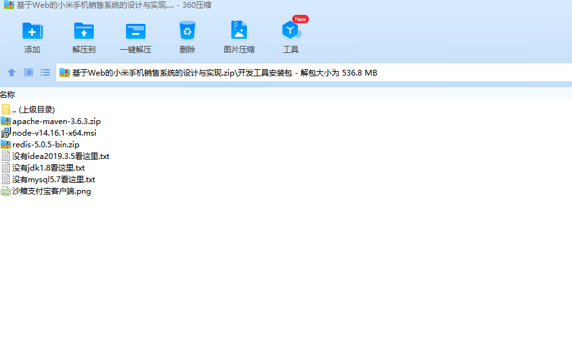Image resolution: width=572 pixels, height=347 pixels.
Task: Select 没有mysql5.7看这里.txt file
Action: [x=48, y=180]
